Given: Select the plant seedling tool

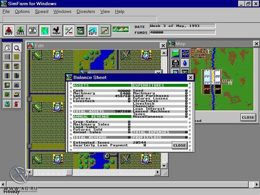Looking at the screenshot, I should (x=7, y=104).
